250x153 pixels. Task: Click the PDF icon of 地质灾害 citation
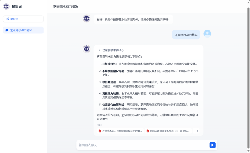[147, 131]
